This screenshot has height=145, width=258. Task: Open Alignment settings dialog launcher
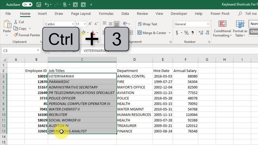(171, 42)
